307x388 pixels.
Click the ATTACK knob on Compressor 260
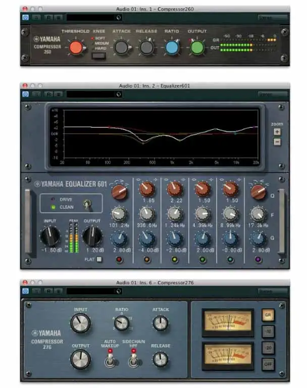(x=121, y=48)
